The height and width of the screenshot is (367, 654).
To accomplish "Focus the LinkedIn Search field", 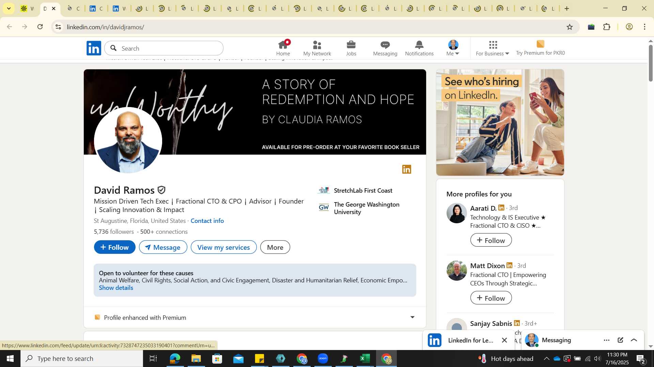I will pos(164,48).
